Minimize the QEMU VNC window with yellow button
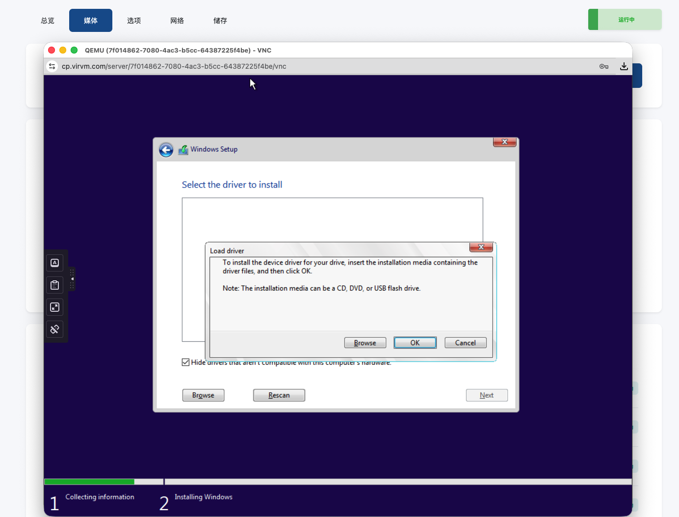Viewport: 679px width, 517px height. click(63, 50)
